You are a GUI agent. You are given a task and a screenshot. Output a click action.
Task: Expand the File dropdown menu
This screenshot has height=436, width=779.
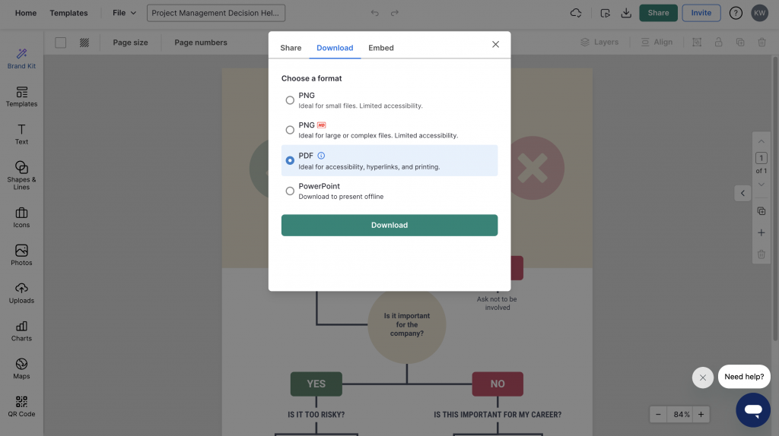click(x=124, y=13)
